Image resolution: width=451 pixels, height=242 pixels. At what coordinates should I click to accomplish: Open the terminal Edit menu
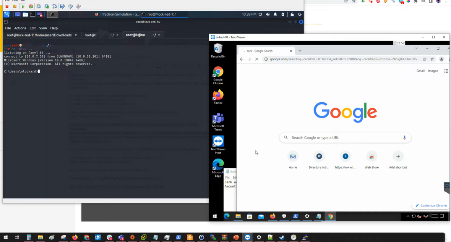point(32,28)
